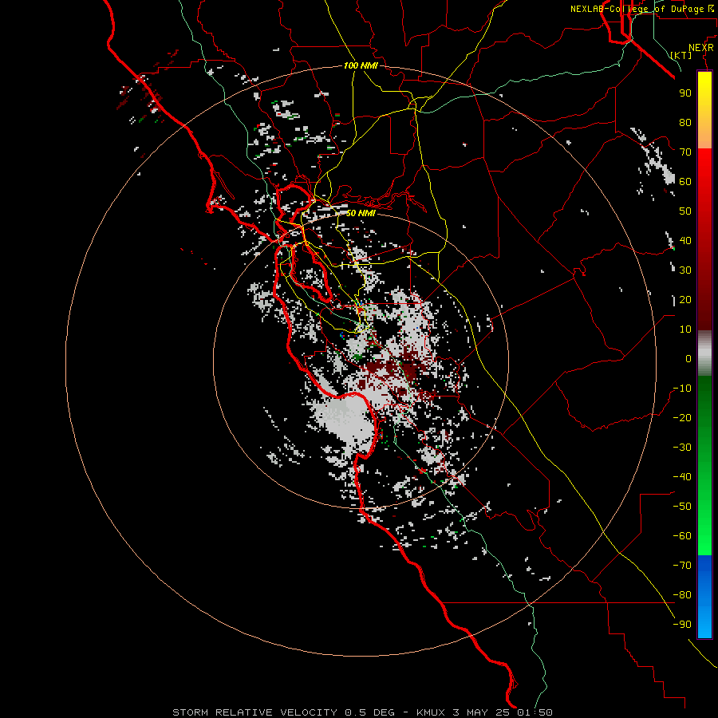Click the -20 value on the velocity scale
Image resolution: width=718 pixels, height=718 pixels.
click(682, 417)
